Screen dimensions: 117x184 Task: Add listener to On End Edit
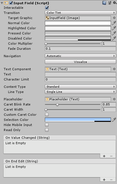point(104,180)
